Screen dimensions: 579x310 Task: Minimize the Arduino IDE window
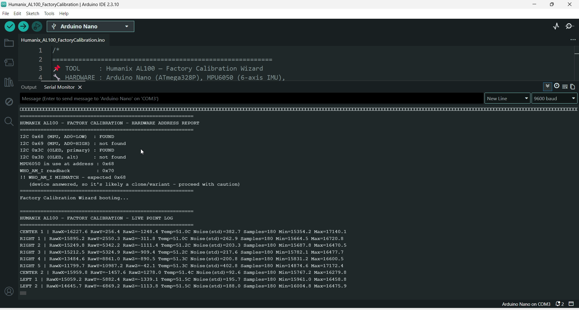pyautogui.click(x=534, y=5)
